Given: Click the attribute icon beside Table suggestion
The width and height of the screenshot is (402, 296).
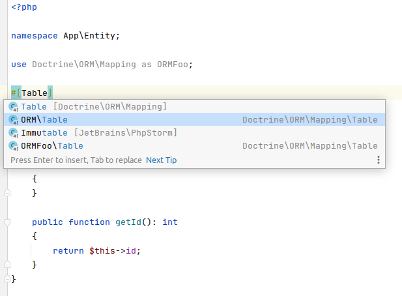Looking at the screenshot, I should coord(13,107).
